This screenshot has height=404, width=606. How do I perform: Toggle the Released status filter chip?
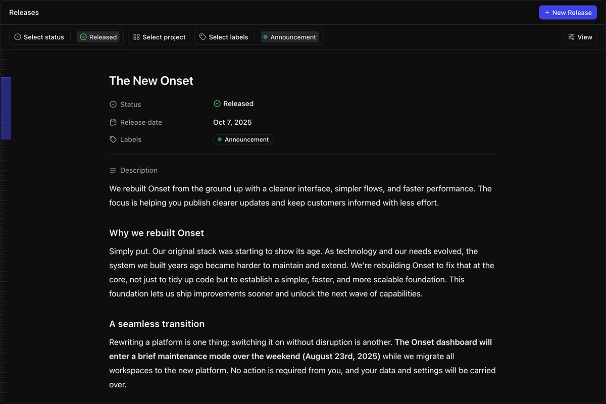[98, 37]
